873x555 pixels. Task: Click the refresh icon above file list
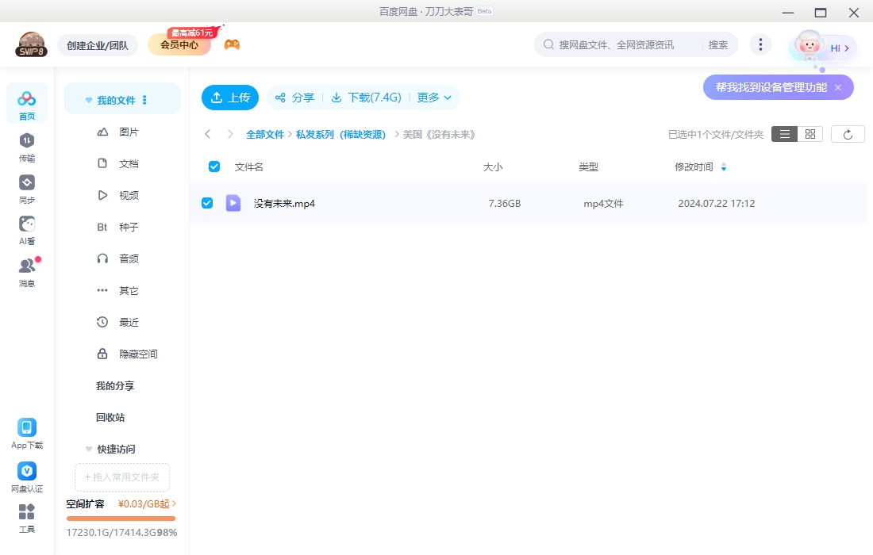tap(848, 133)
